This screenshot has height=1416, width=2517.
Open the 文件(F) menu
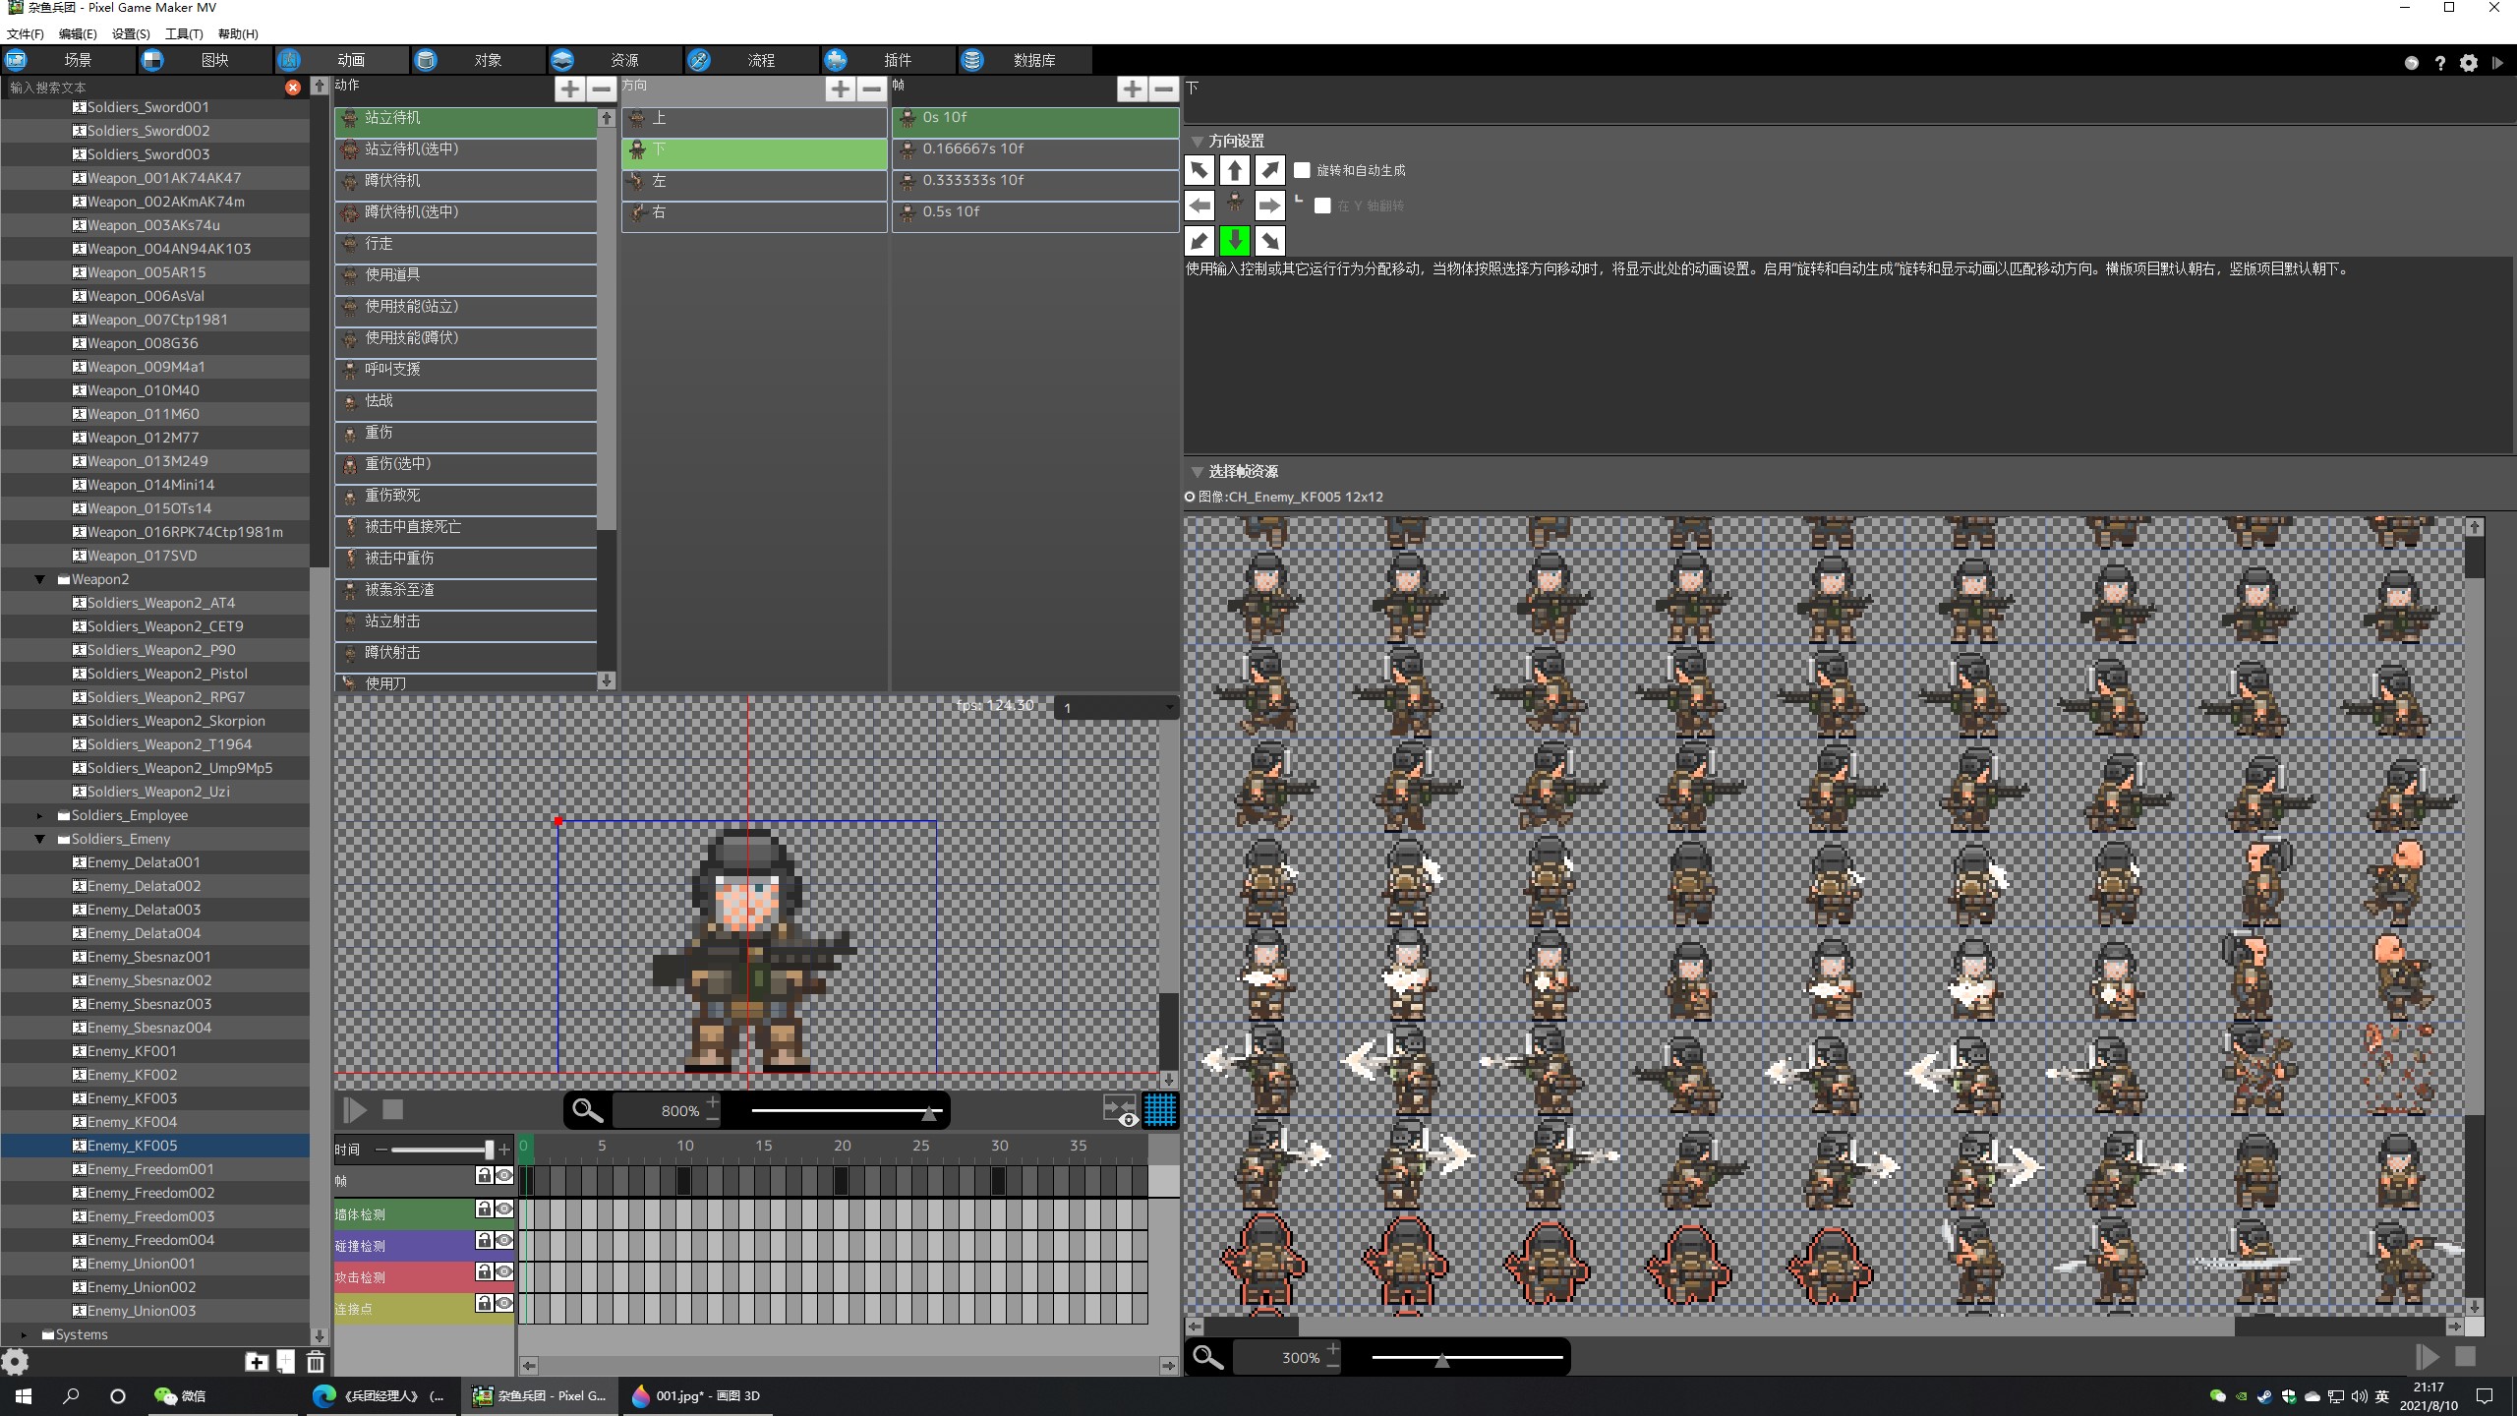click(25, 33)
